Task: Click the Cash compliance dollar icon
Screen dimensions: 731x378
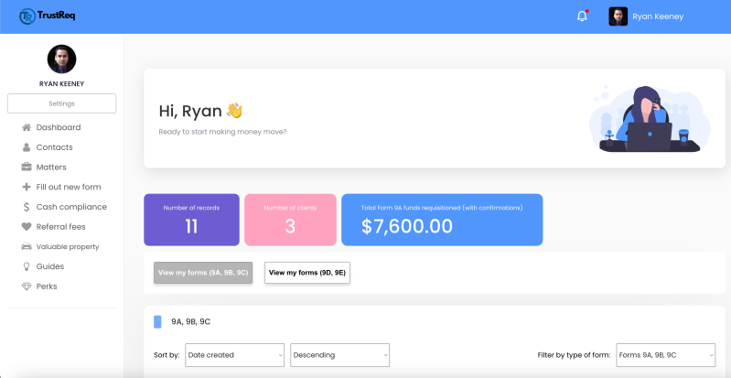Action: pyautogui.click(x=27, y=207)
